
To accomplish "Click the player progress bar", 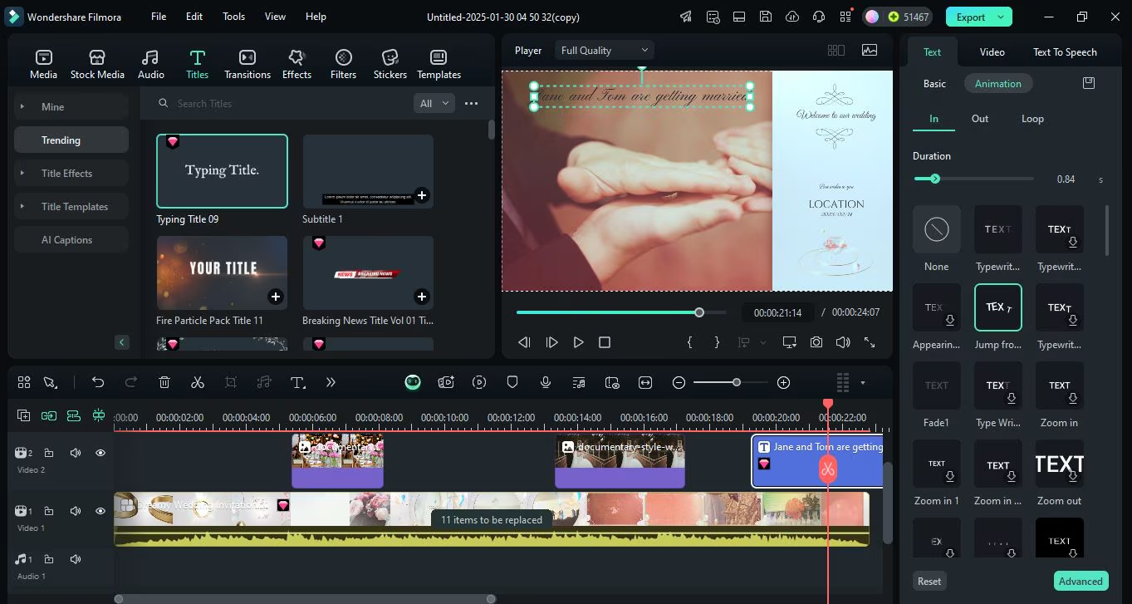I will pos(620,312).
